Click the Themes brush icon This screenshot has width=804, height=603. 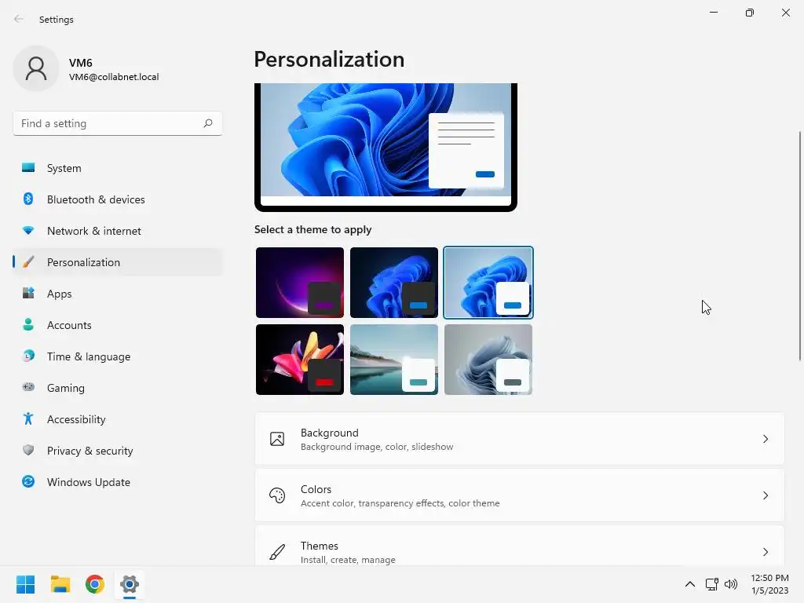(277, 552)
